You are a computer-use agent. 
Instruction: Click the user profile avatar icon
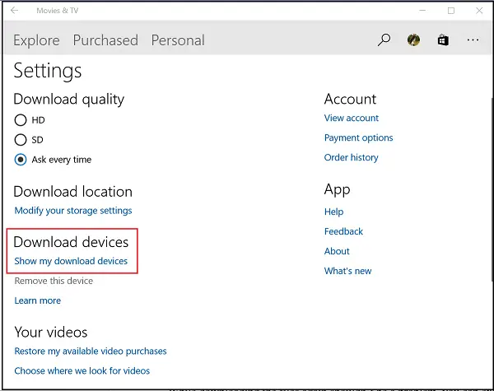click(413, 40)
